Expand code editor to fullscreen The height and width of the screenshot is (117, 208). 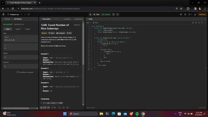(x=205, y=23)
